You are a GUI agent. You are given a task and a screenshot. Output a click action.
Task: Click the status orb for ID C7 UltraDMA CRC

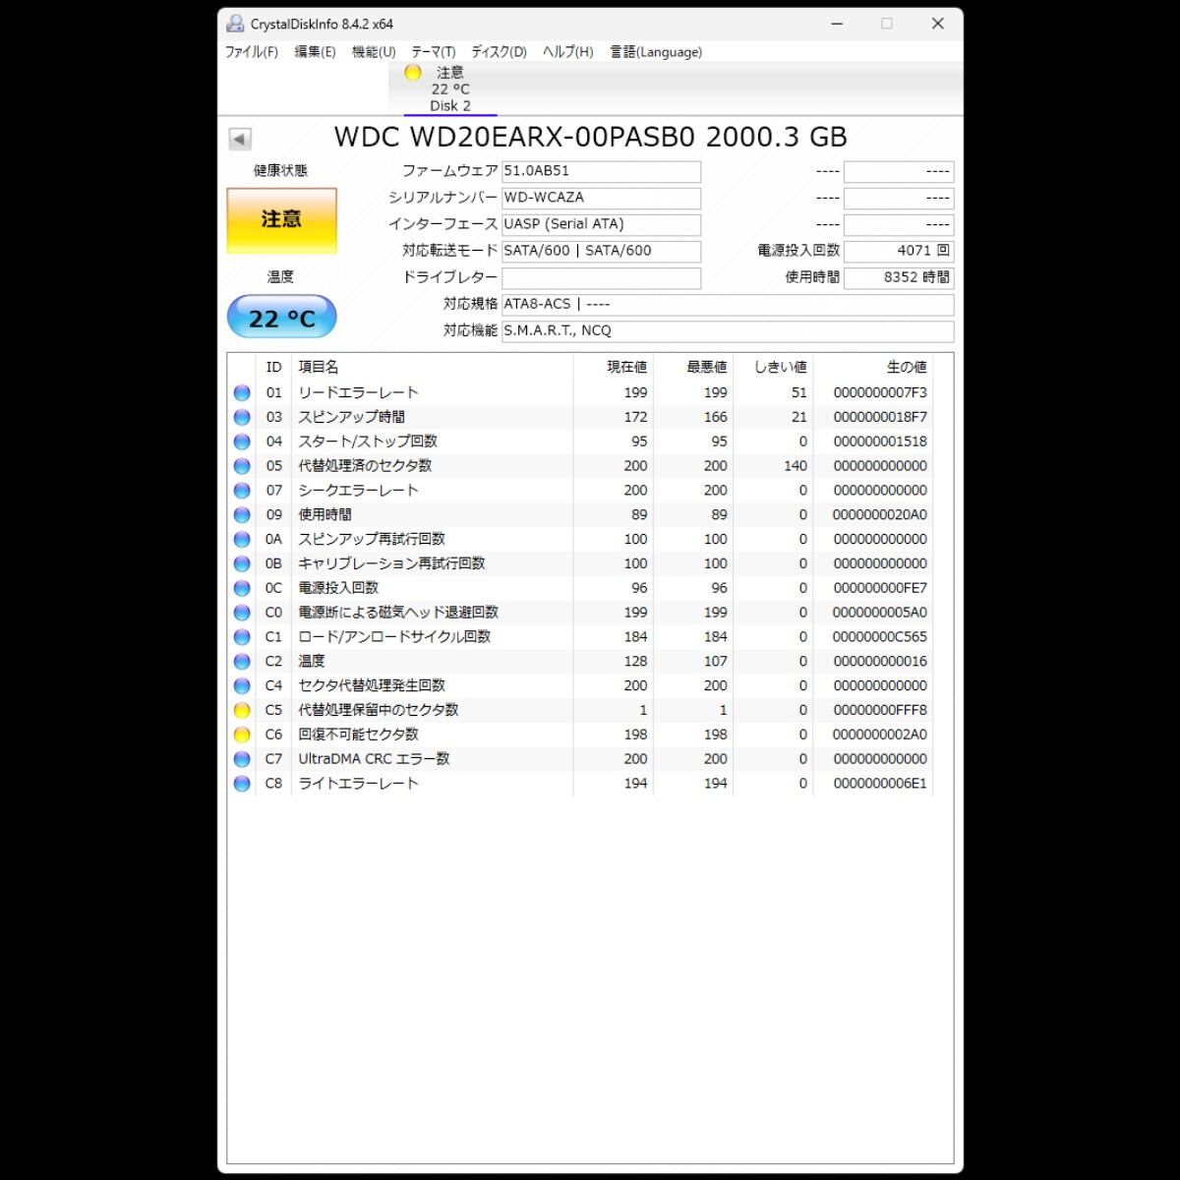tap(242, 759)
